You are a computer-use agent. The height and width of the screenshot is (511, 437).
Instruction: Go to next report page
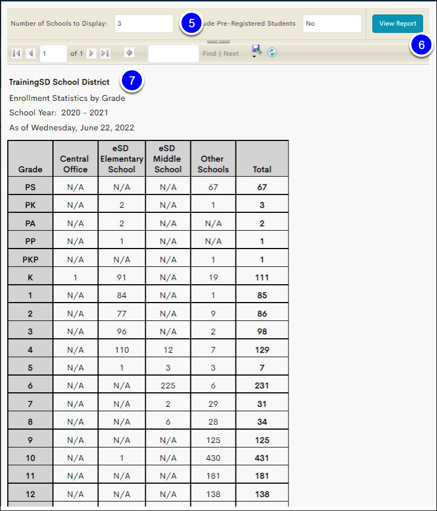(91, 53)
